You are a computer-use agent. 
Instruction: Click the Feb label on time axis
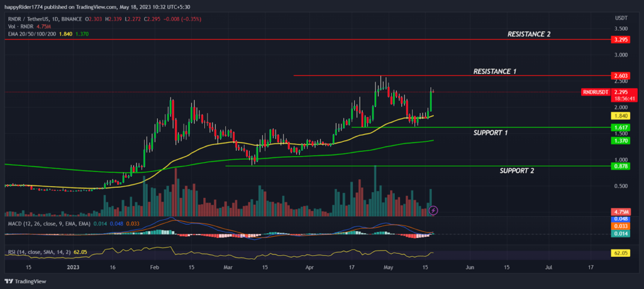click(x=154, y=268)
